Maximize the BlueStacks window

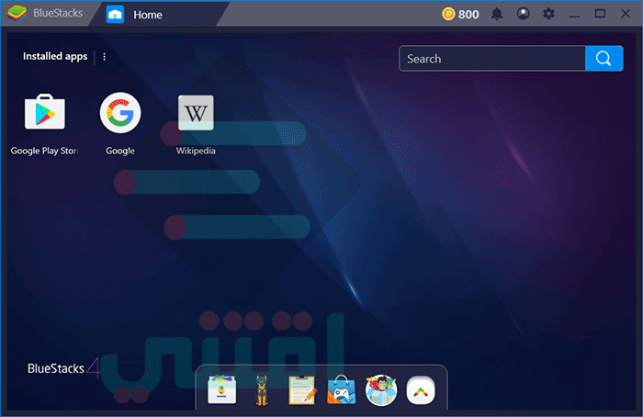600,14
